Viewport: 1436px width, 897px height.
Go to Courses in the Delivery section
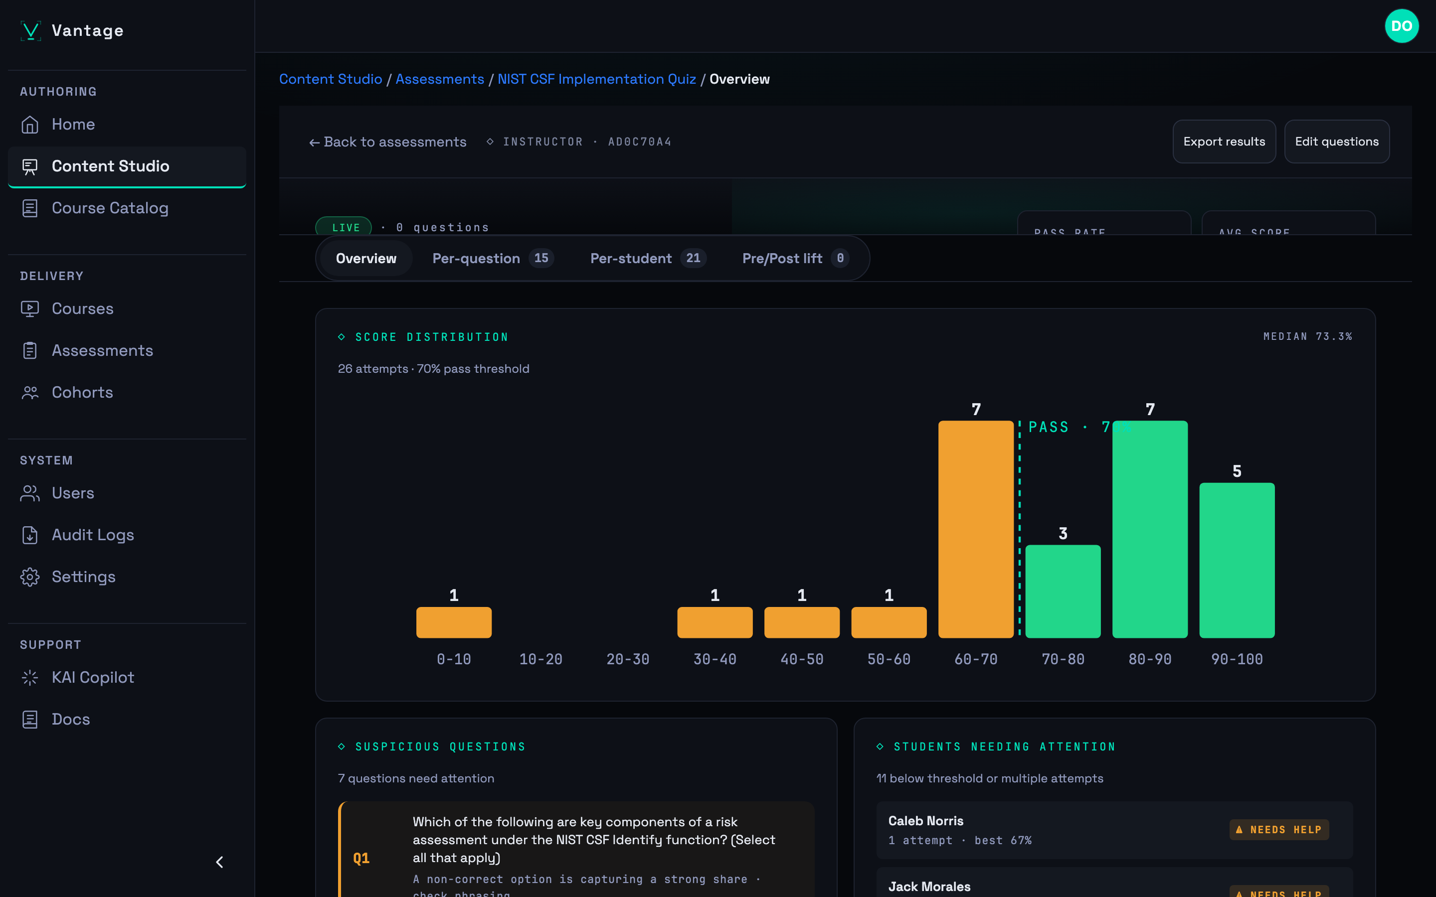tap(127, 309)
